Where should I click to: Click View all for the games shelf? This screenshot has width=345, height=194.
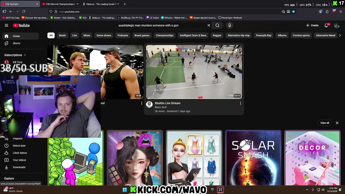pyautogui.click(x=325, y=123)
